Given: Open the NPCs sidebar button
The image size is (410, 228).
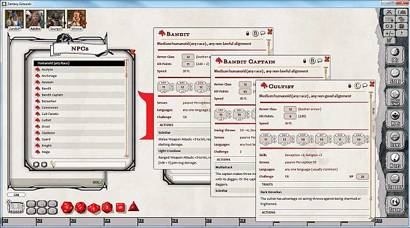Looking at the screenshot, I should pos(395,119).
